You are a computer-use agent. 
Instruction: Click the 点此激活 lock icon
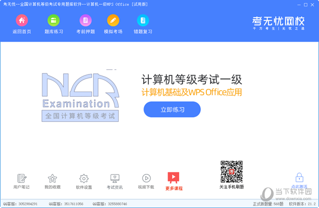[299, 178]
